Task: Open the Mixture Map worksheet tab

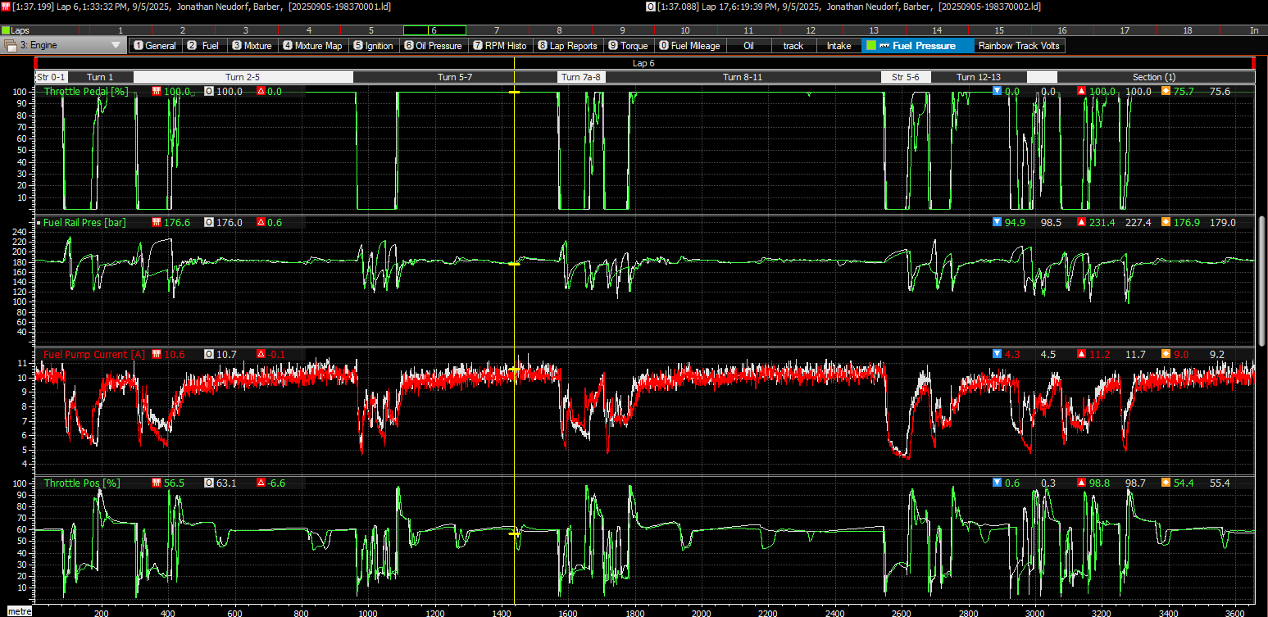Action: coord(312,46)
